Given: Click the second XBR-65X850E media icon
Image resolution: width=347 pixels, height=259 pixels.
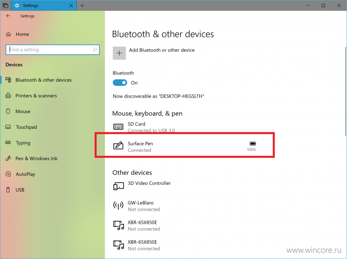Looking at the screenshot, I should (119, 245).
